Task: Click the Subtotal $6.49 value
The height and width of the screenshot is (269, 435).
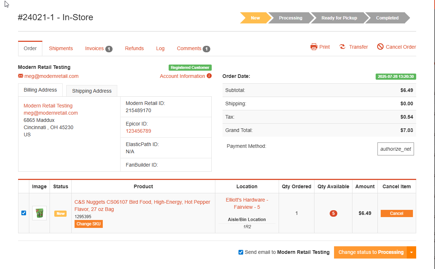Action: point(407,90)
